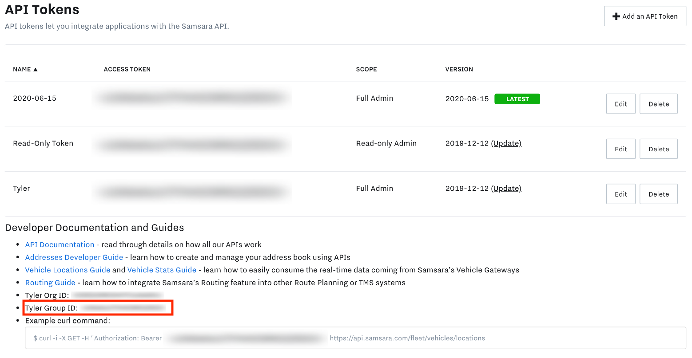Sort tokens by the NAME column arrow

(x=36, y=70)
